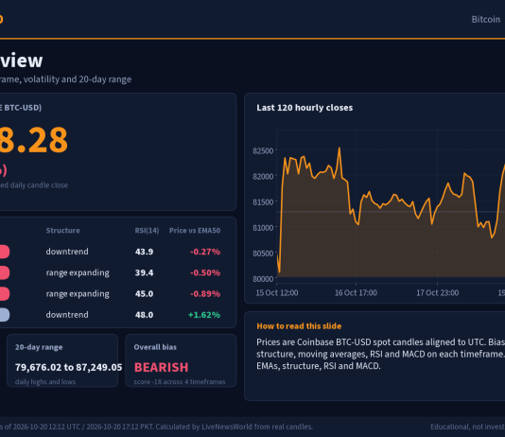Click the Bitcoin label in the header

pyautogui.click(x=486, y=19)
